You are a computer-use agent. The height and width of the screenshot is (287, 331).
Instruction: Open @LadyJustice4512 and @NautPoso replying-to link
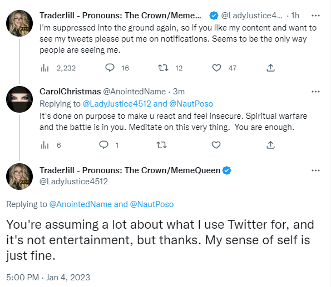[148, 104]
